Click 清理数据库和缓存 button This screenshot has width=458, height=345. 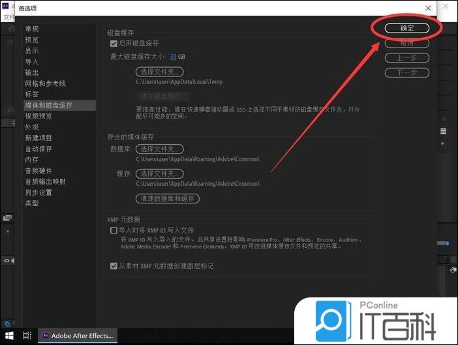[168, 198]
